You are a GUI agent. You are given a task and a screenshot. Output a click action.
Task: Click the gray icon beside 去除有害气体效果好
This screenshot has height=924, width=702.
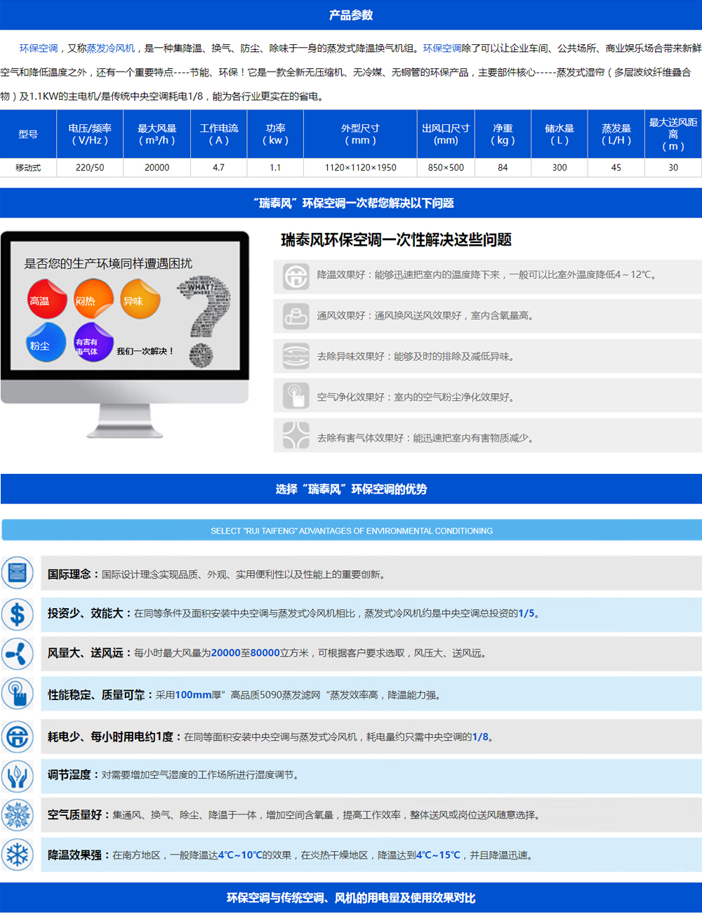click(x=296, y=435)
